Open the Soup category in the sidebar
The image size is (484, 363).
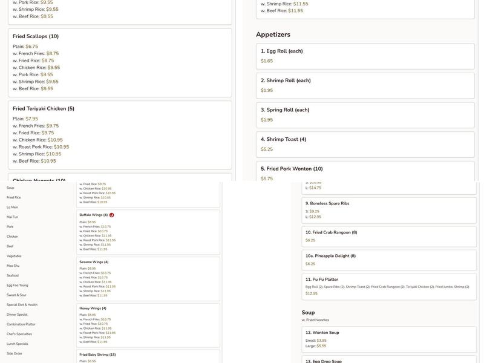[10, 188]
